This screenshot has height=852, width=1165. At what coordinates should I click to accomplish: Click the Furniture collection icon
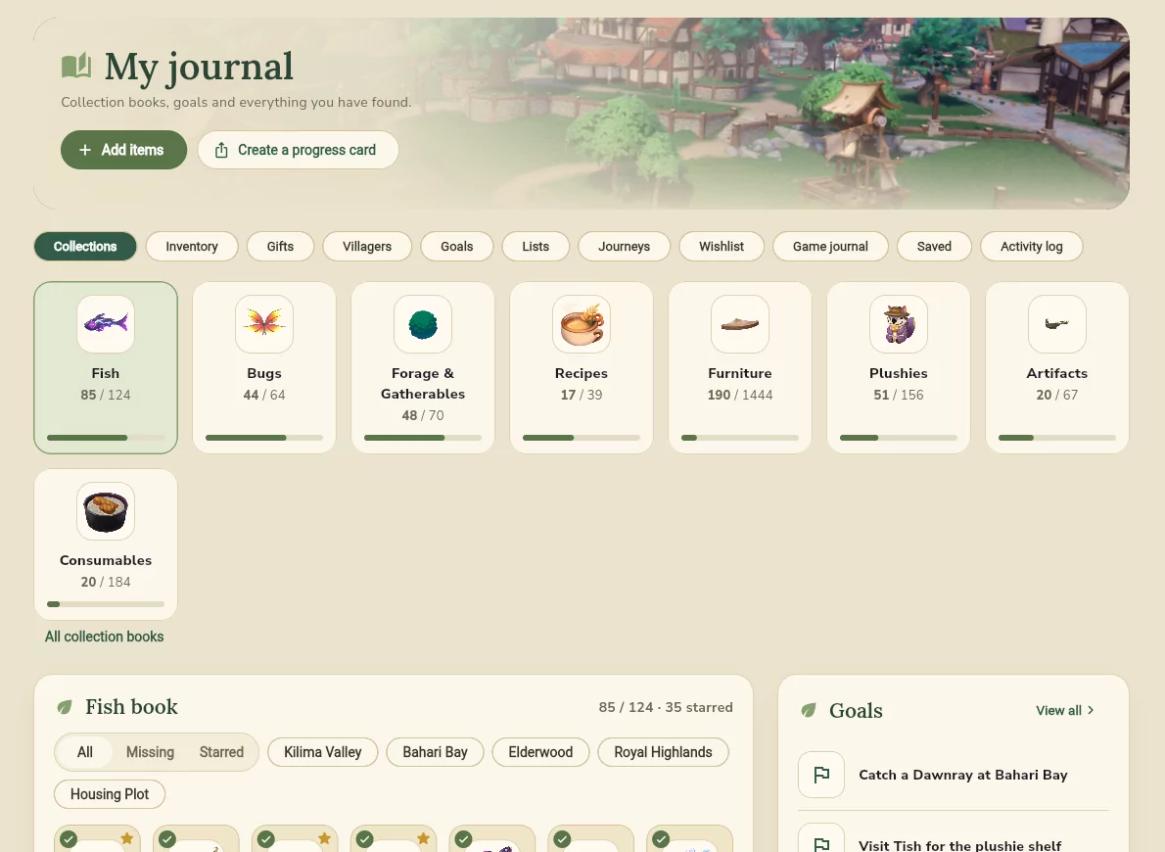[x=740, y=324]
